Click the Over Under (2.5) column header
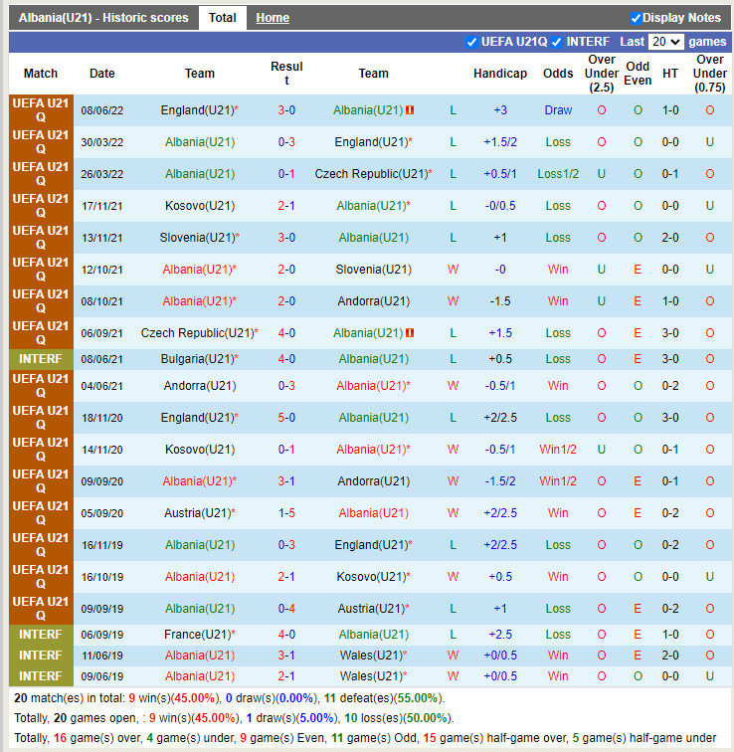The image size is (734, 752). tap(602, 74)
